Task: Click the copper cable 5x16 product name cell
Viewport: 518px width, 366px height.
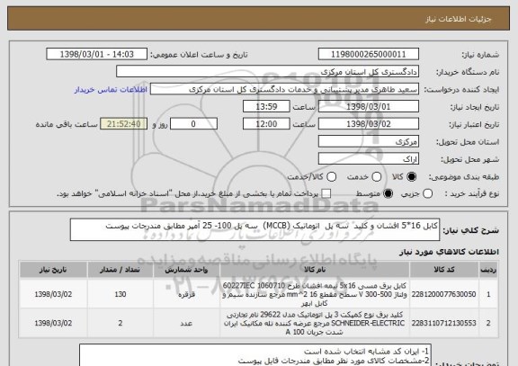Action: pyautogui.click(x=315, y=294)
